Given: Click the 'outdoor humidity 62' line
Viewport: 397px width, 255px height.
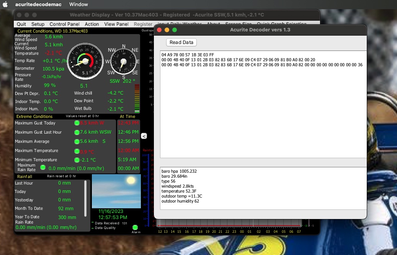Looking at the screenshot, I should (180, 201).
